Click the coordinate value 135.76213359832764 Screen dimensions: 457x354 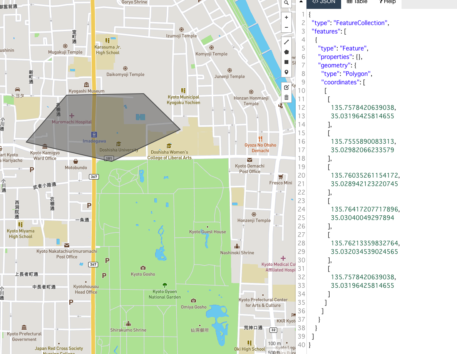coord(365,243)
